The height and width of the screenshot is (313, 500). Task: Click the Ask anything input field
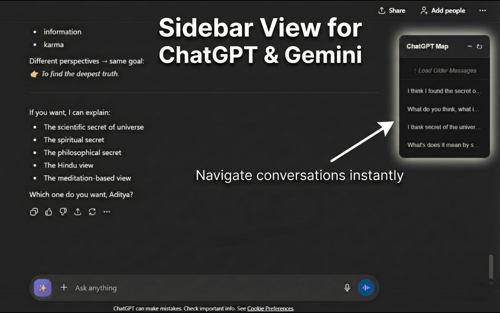156,288
